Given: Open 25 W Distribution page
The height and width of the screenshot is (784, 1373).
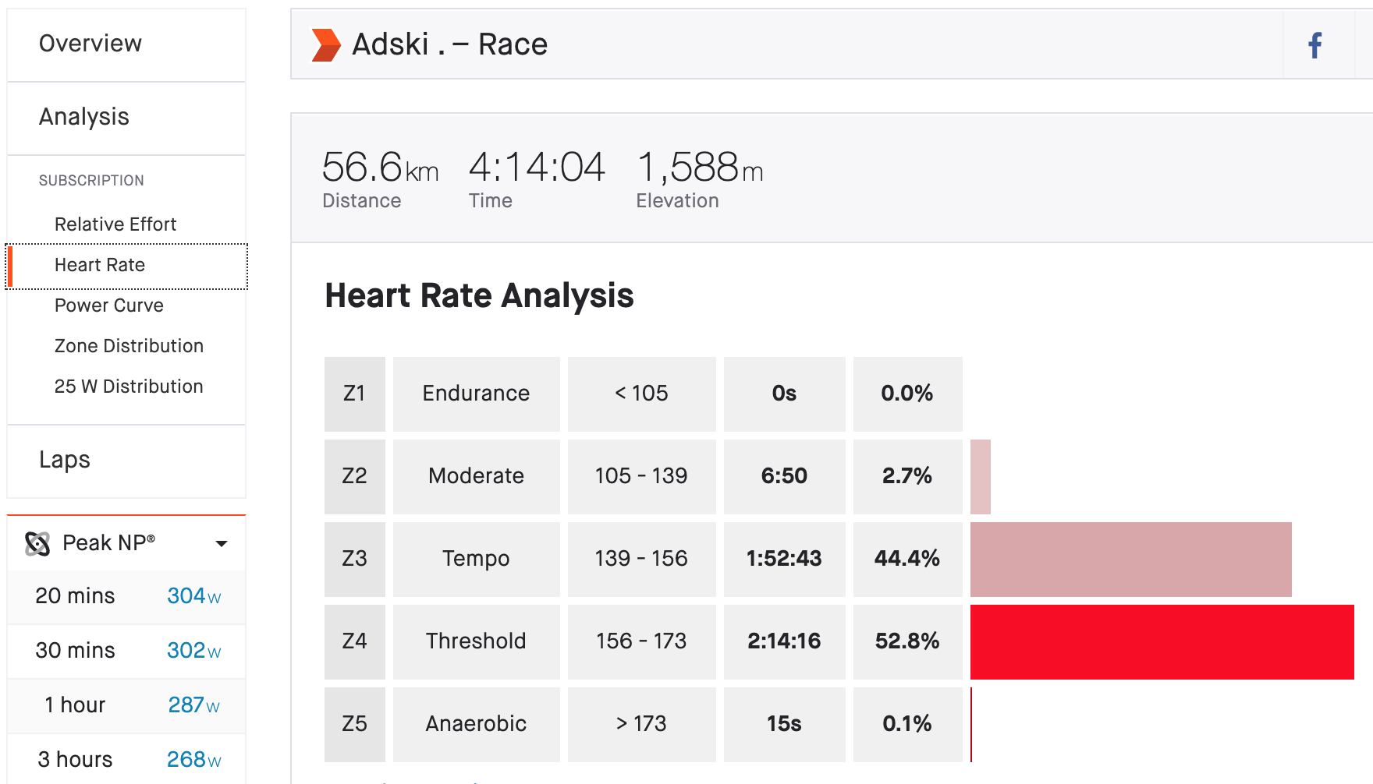Looking at the screenshot, I should click(129, 387).
